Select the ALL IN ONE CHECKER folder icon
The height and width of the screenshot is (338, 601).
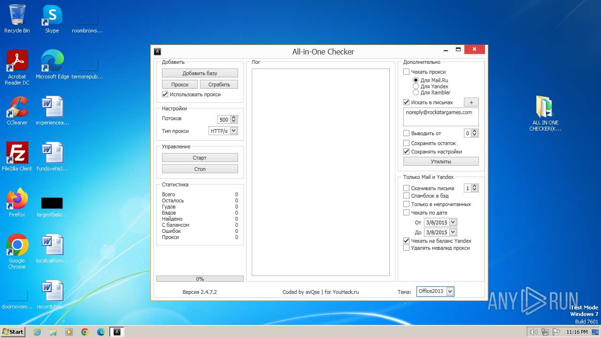click(x=545, y=113)
